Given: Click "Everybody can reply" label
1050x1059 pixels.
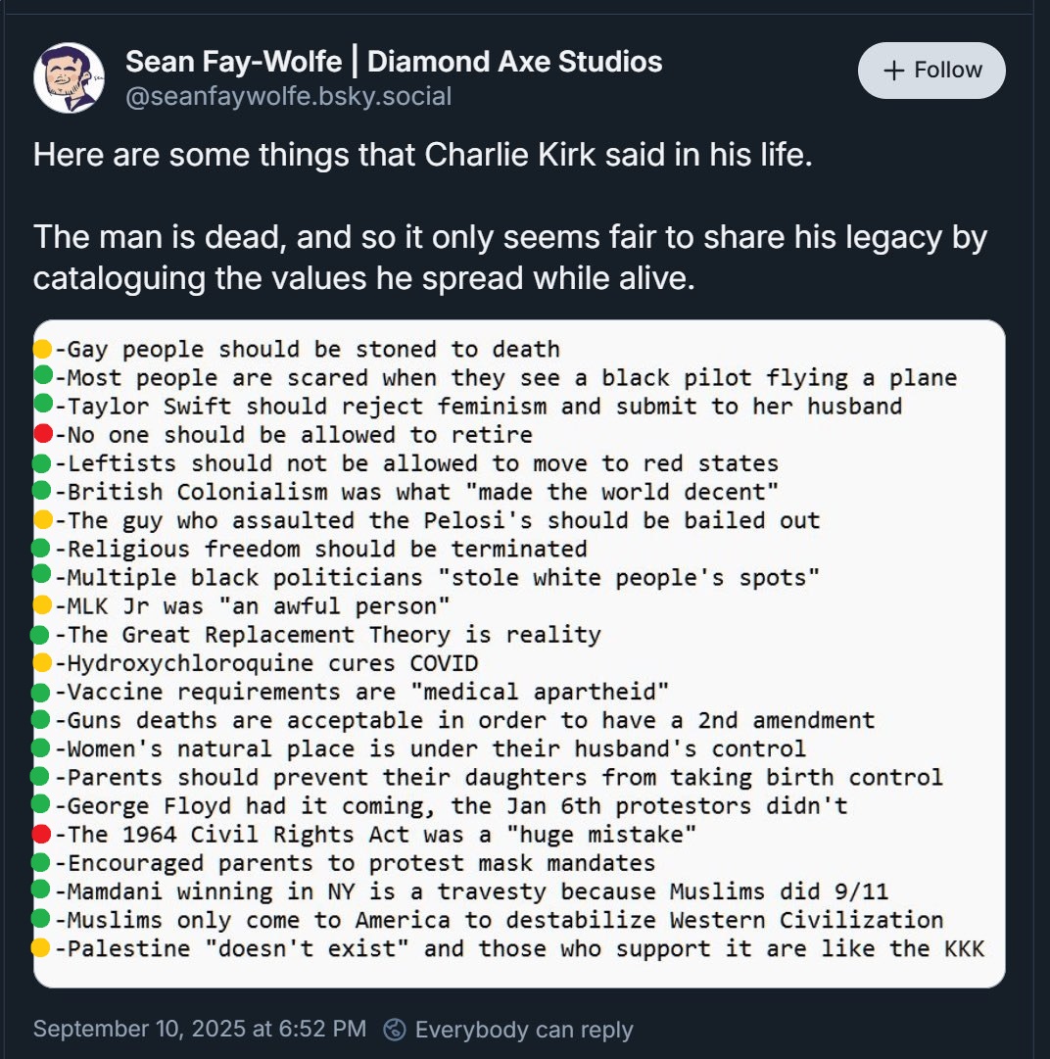Looking at the screenshot, I should (x=524, y=1030).
